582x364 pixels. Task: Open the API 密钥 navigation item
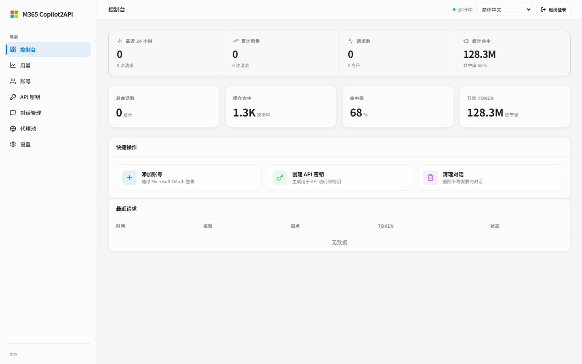tap(48, 97)
